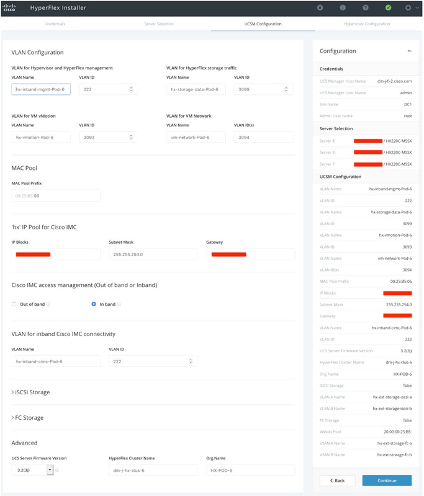Image resolution: width=424 pixels, height=496 pixels.
Task: Click vm-network-Pod-6 VLAN name field
Action: point(196,137)
